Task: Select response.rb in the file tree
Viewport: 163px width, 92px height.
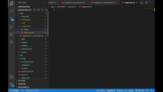Action: click(29, 33)
